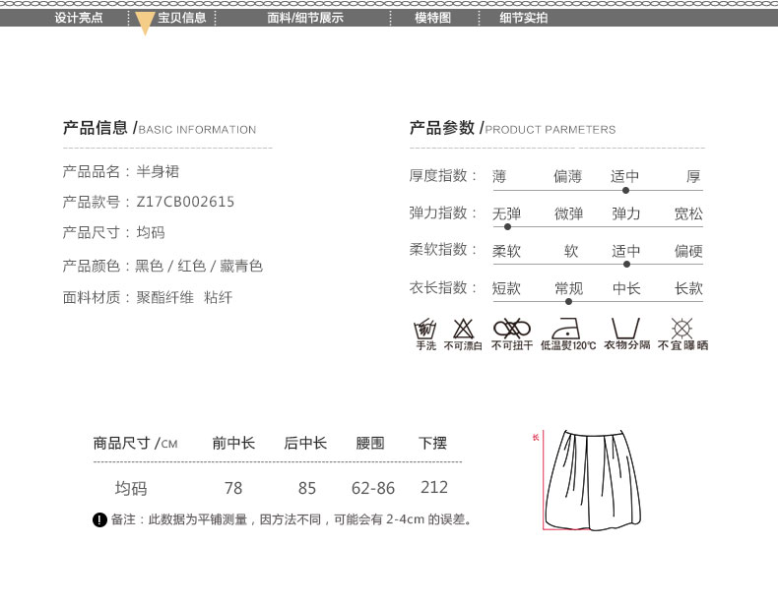Click 均码 in the 产品尺寸 line
The width and height of the screenshot is (778, 607).
[x=151, y=232]
